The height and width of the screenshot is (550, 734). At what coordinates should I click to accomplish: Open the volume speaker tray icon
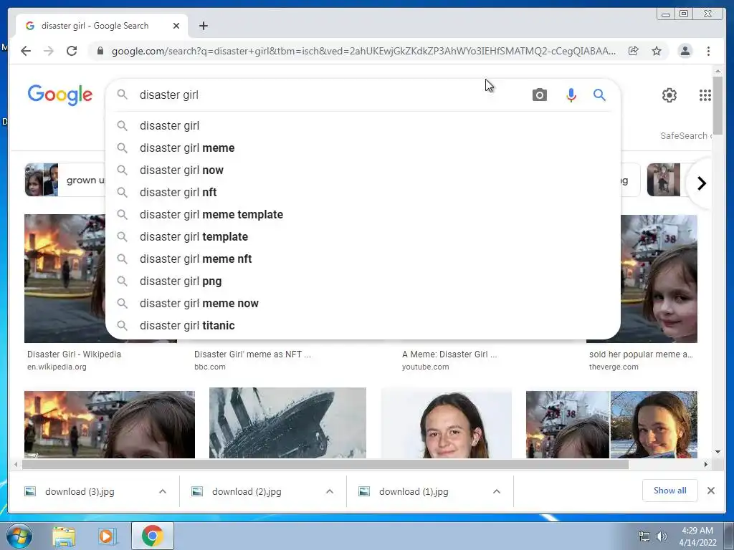coord(662,537)
